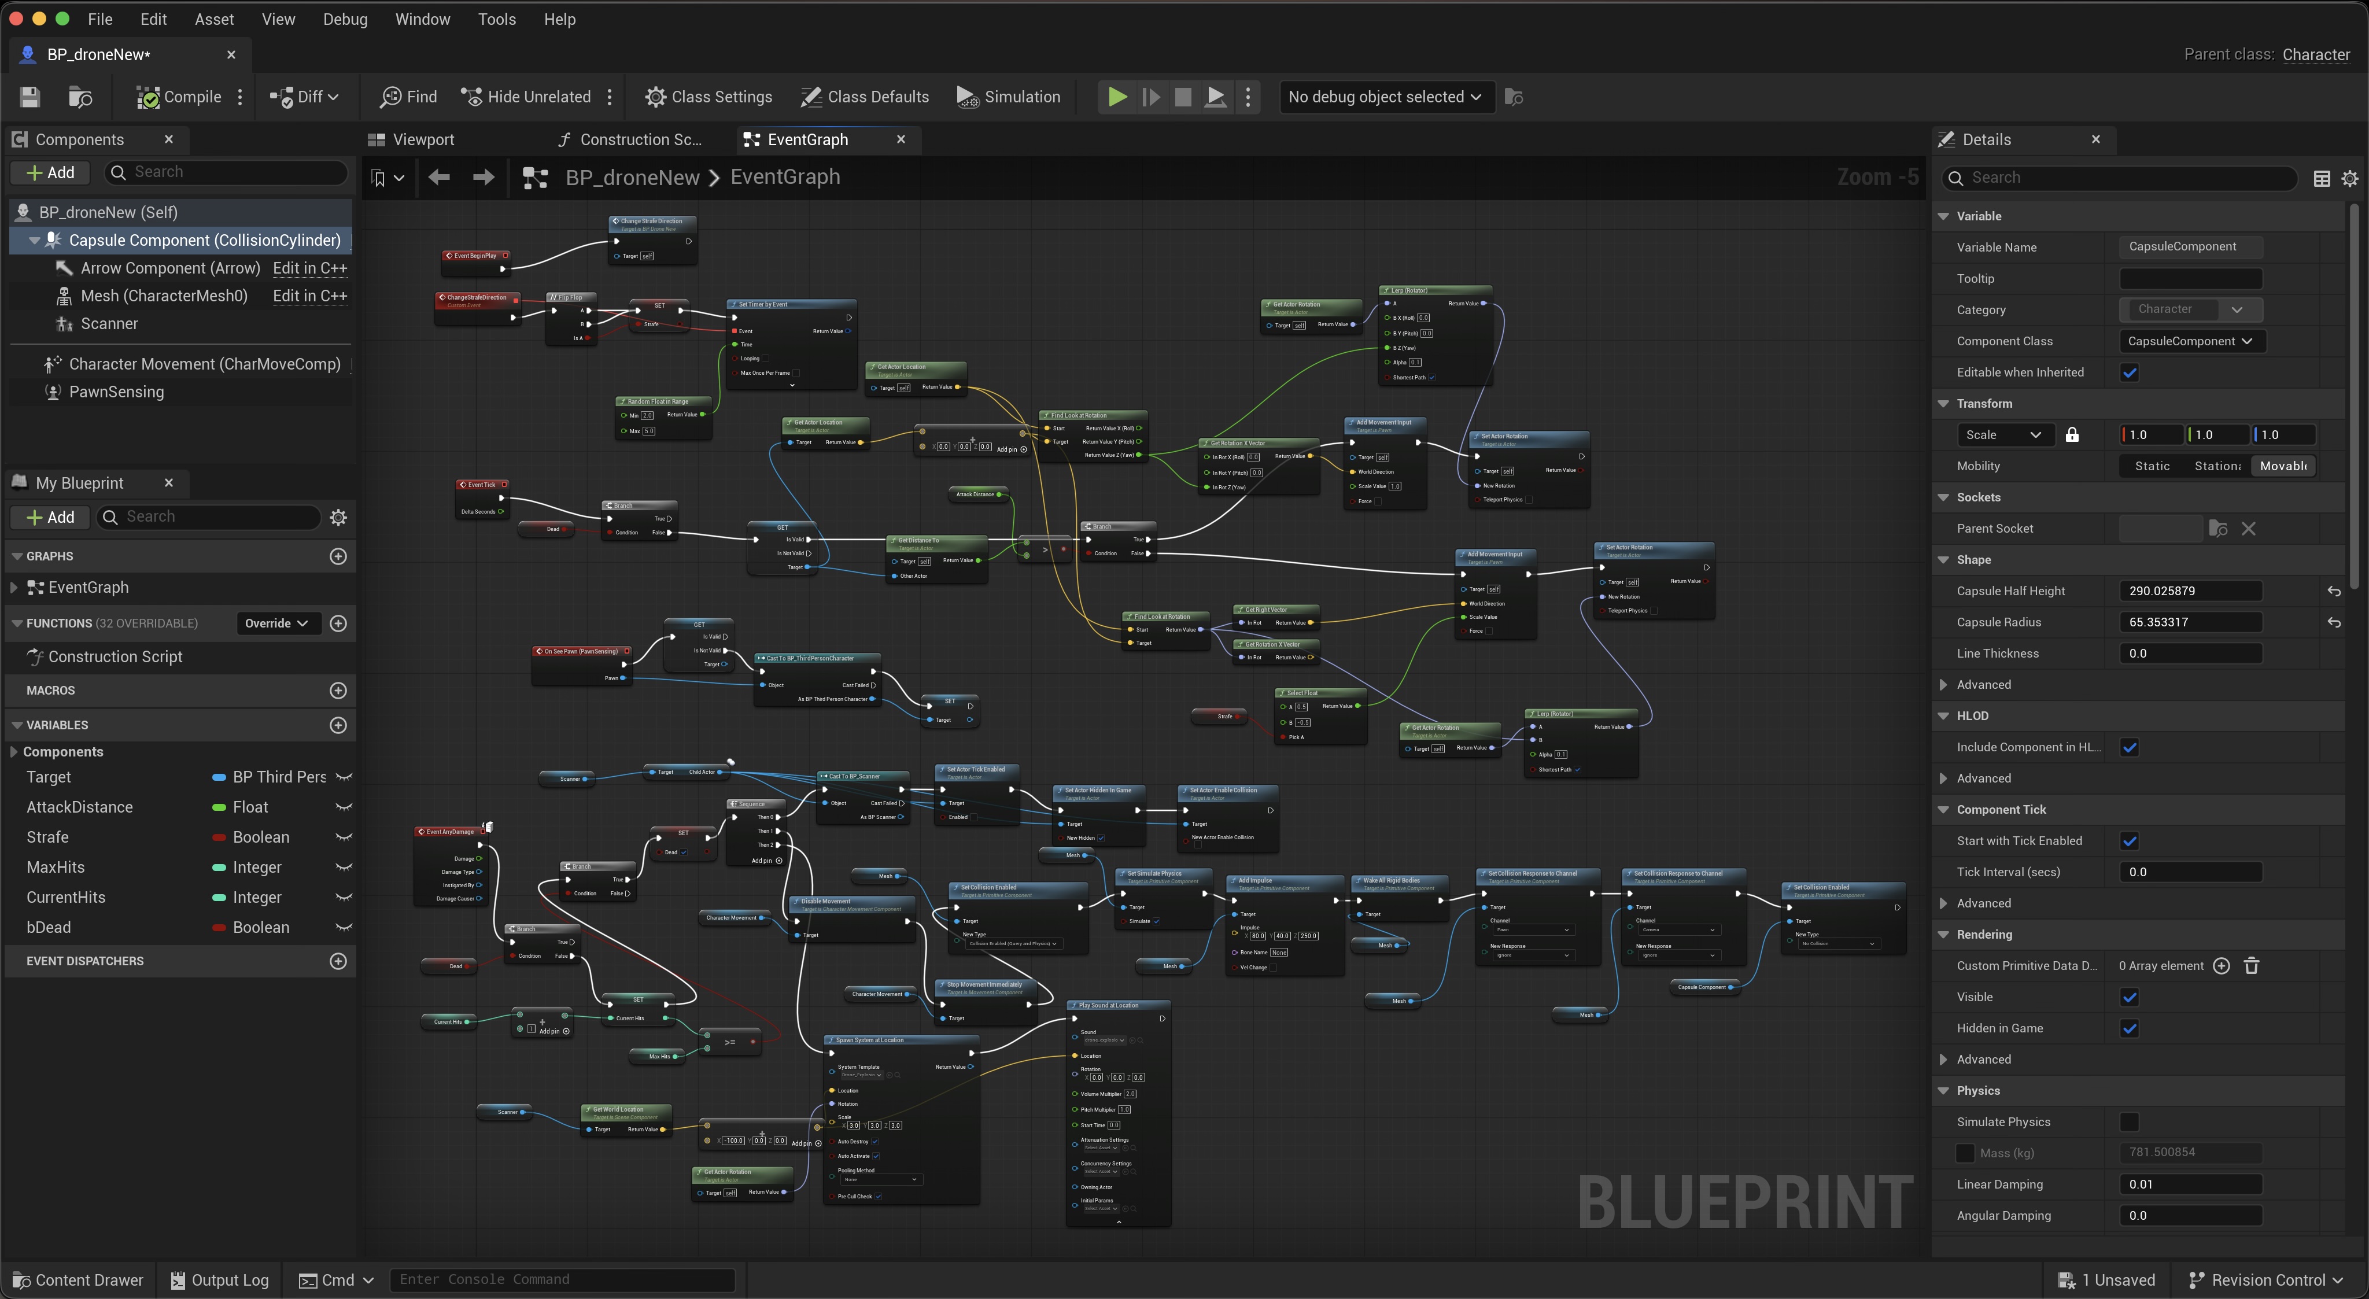
Task: Select the EventGraph tab
Action: coord(807,140)
